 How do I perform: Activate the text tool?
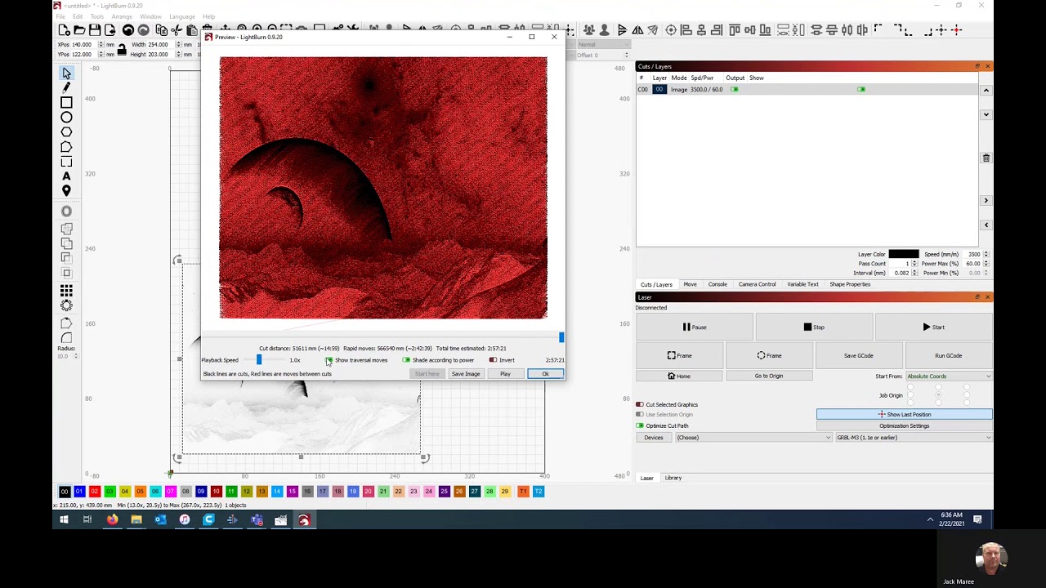tap(66, 176)
